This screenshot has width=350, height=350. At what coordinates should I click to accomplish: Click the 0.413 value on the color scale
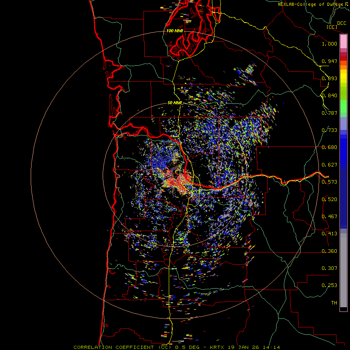[329, 234]
